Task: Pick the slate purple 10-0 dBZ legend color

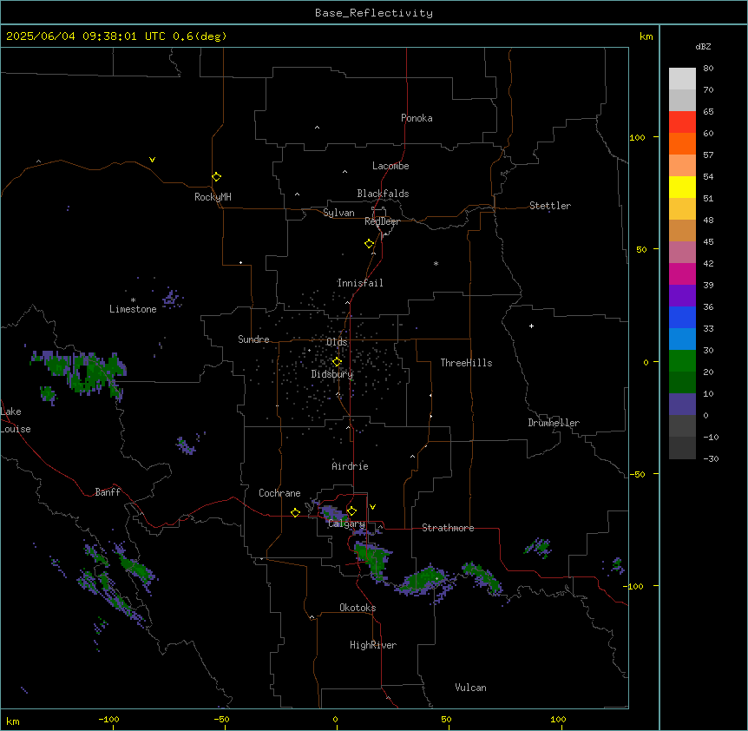Action: click(x=682, y=405)
